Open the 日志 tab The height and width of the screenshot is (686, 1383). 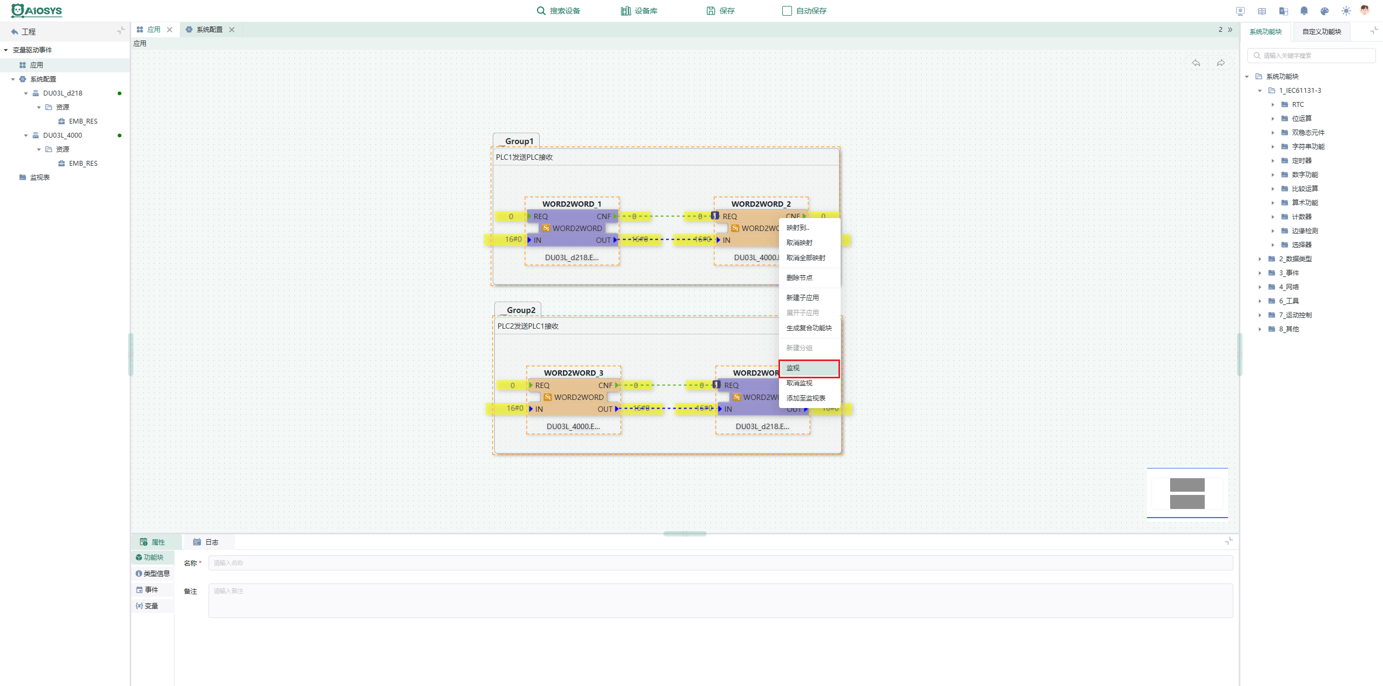click(206, 542)
